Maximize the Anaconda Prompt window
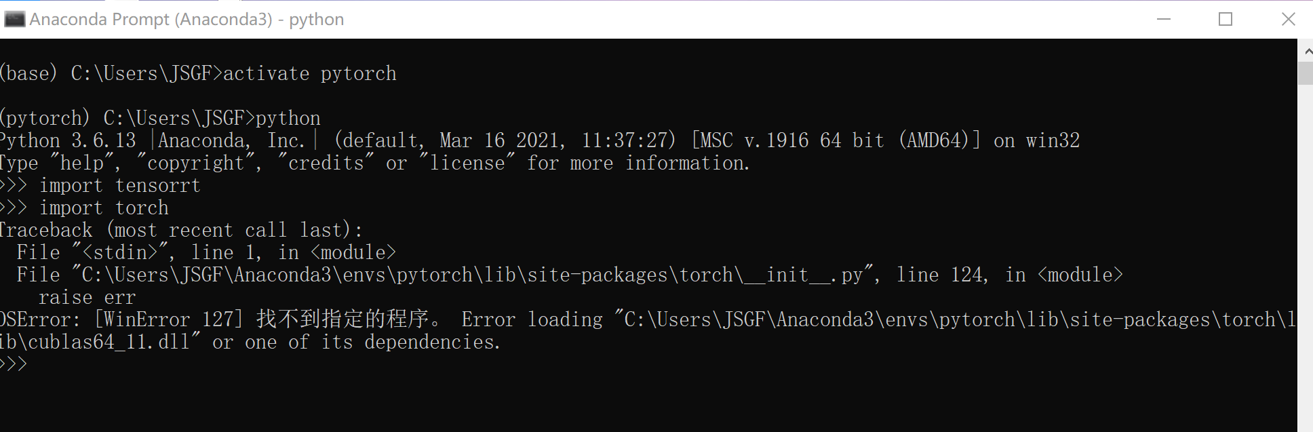Image resolution: width=1313 pixels, height=432 pixels. coord(1226,19)
